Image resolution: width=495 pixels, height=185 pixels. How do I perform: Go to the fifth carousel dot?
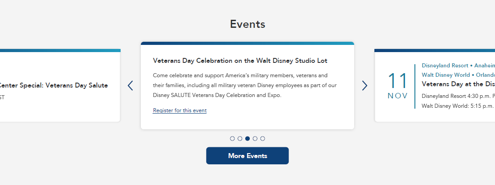coord(263,138)
